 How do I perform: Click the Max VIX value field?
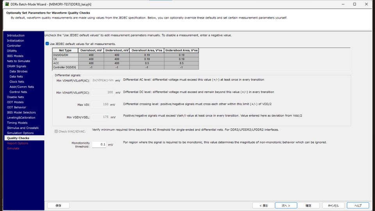click(x=100, y=105)
